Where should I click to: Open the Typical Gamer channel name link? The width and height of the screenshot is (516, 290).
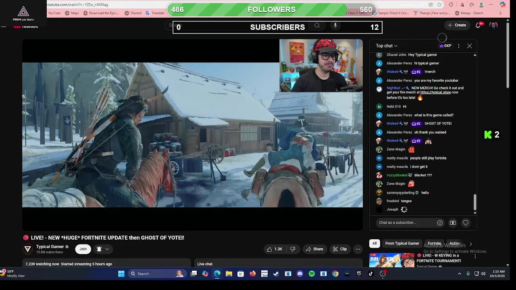tap(50, 246)
